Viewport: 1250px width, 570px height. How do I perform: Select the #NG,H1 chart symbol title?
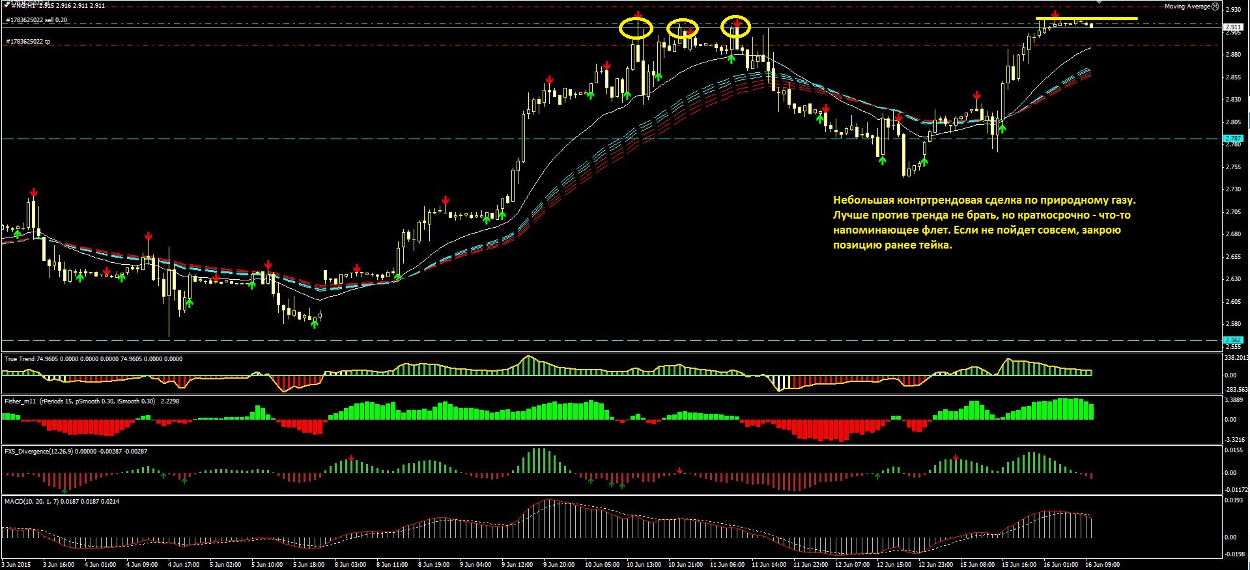click(25, 5)
